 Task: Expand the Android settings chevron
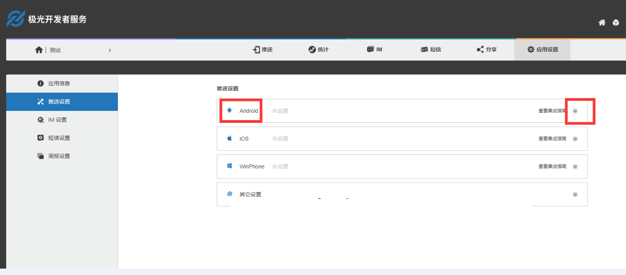click(575, 111)
